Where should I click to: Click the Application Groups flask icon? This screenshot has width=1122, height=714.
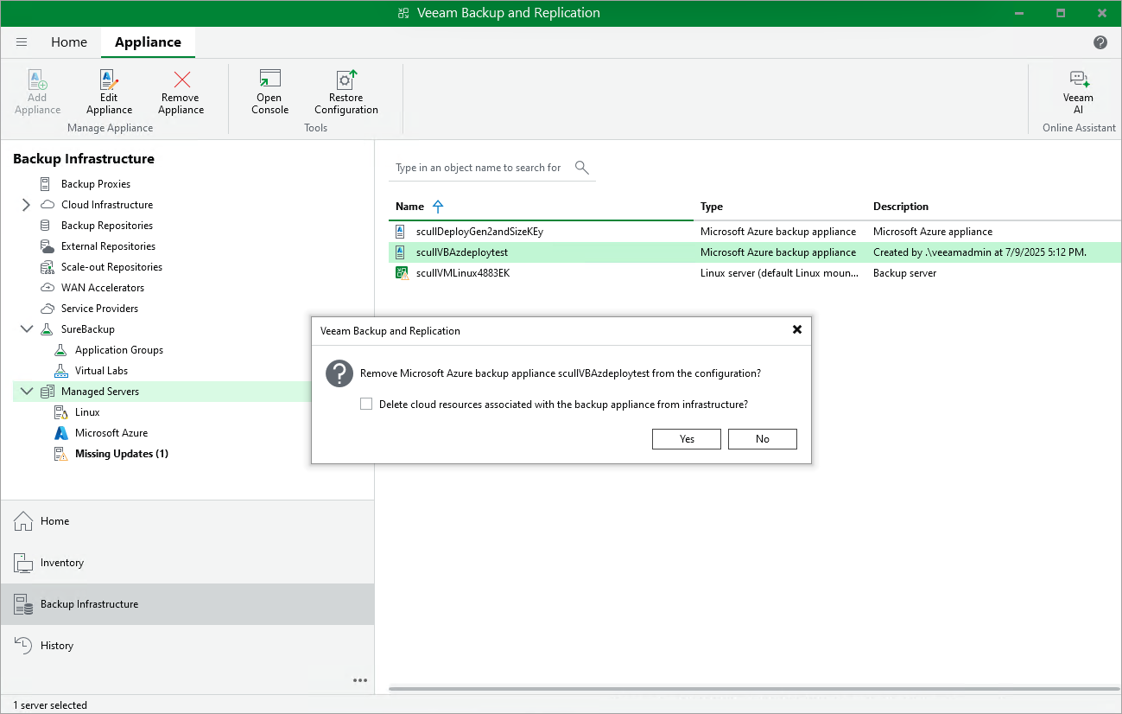point(60,350)
